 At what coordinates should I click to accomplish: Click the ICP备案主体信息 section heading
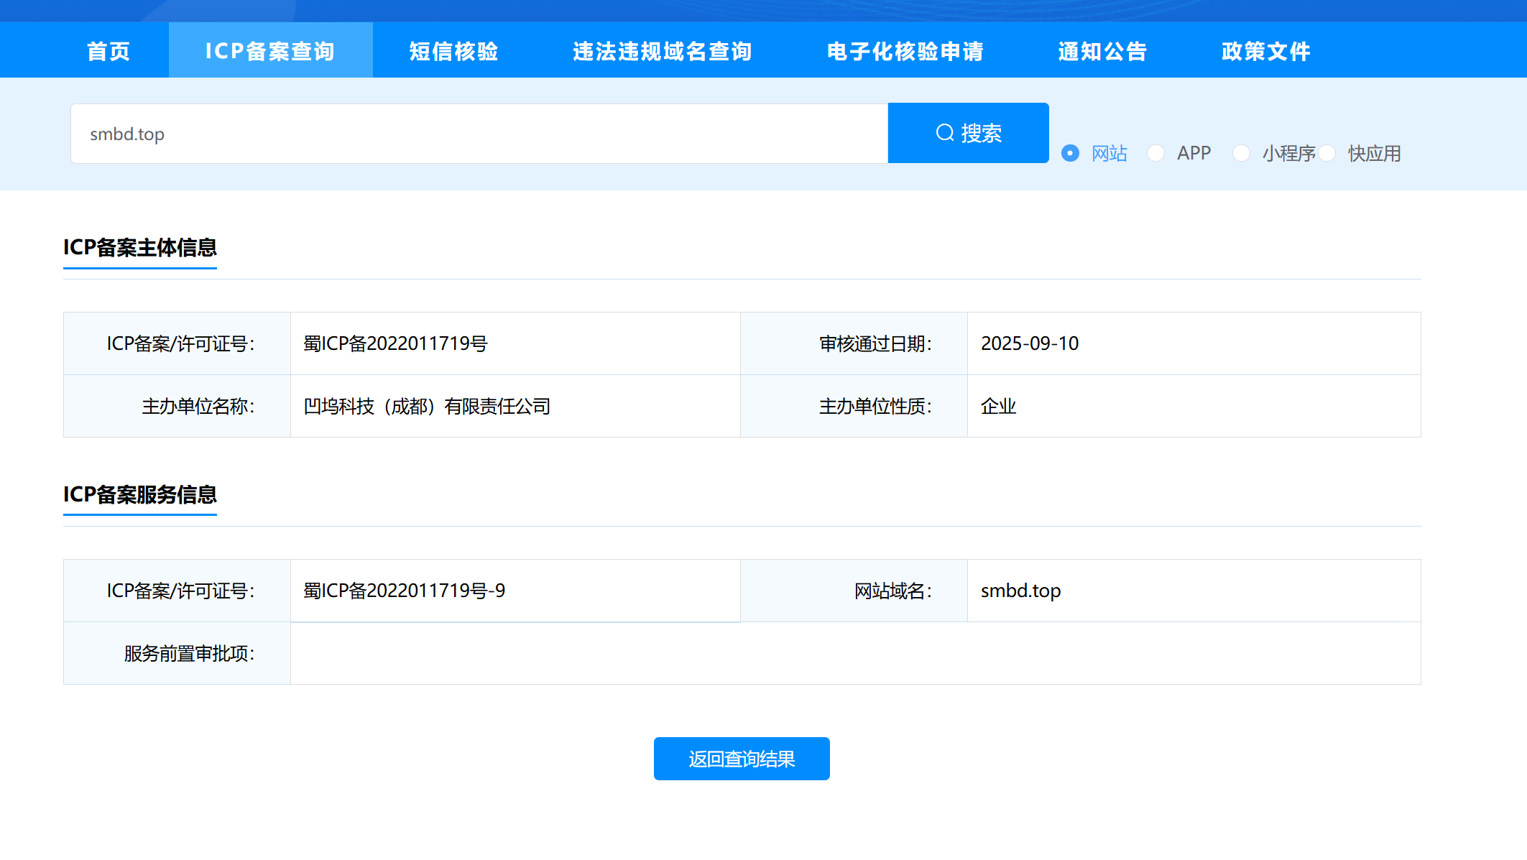[140, 248]
